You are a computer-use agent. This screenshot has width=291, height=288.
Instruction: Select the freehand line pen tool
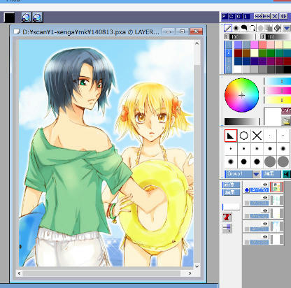(228, 28)
